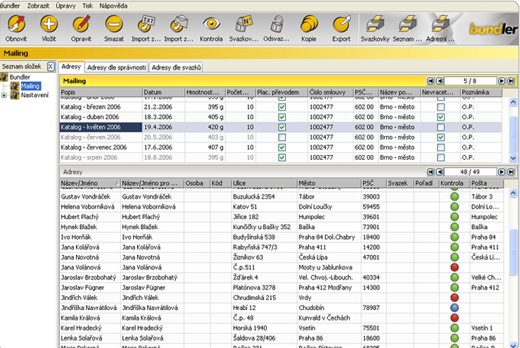Viewport: 520px width, 348px height.
Task: Toggle Plac. převodem for duben 2006
Action: tap(282, 117)
